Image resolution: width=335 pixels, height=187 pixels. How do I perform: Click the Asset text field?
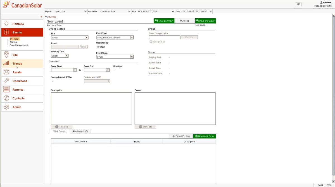pos(65,47)
